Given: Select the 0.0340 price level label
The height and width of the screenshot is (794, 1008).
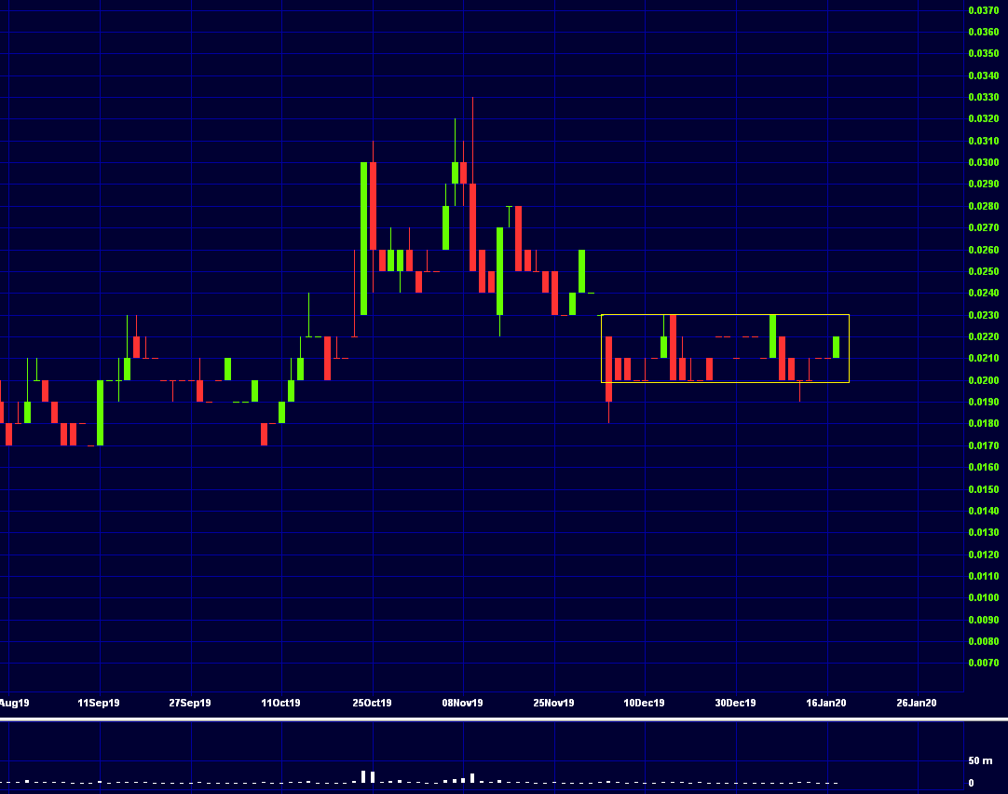Looking at the screenshot, I should pos(984,75).
